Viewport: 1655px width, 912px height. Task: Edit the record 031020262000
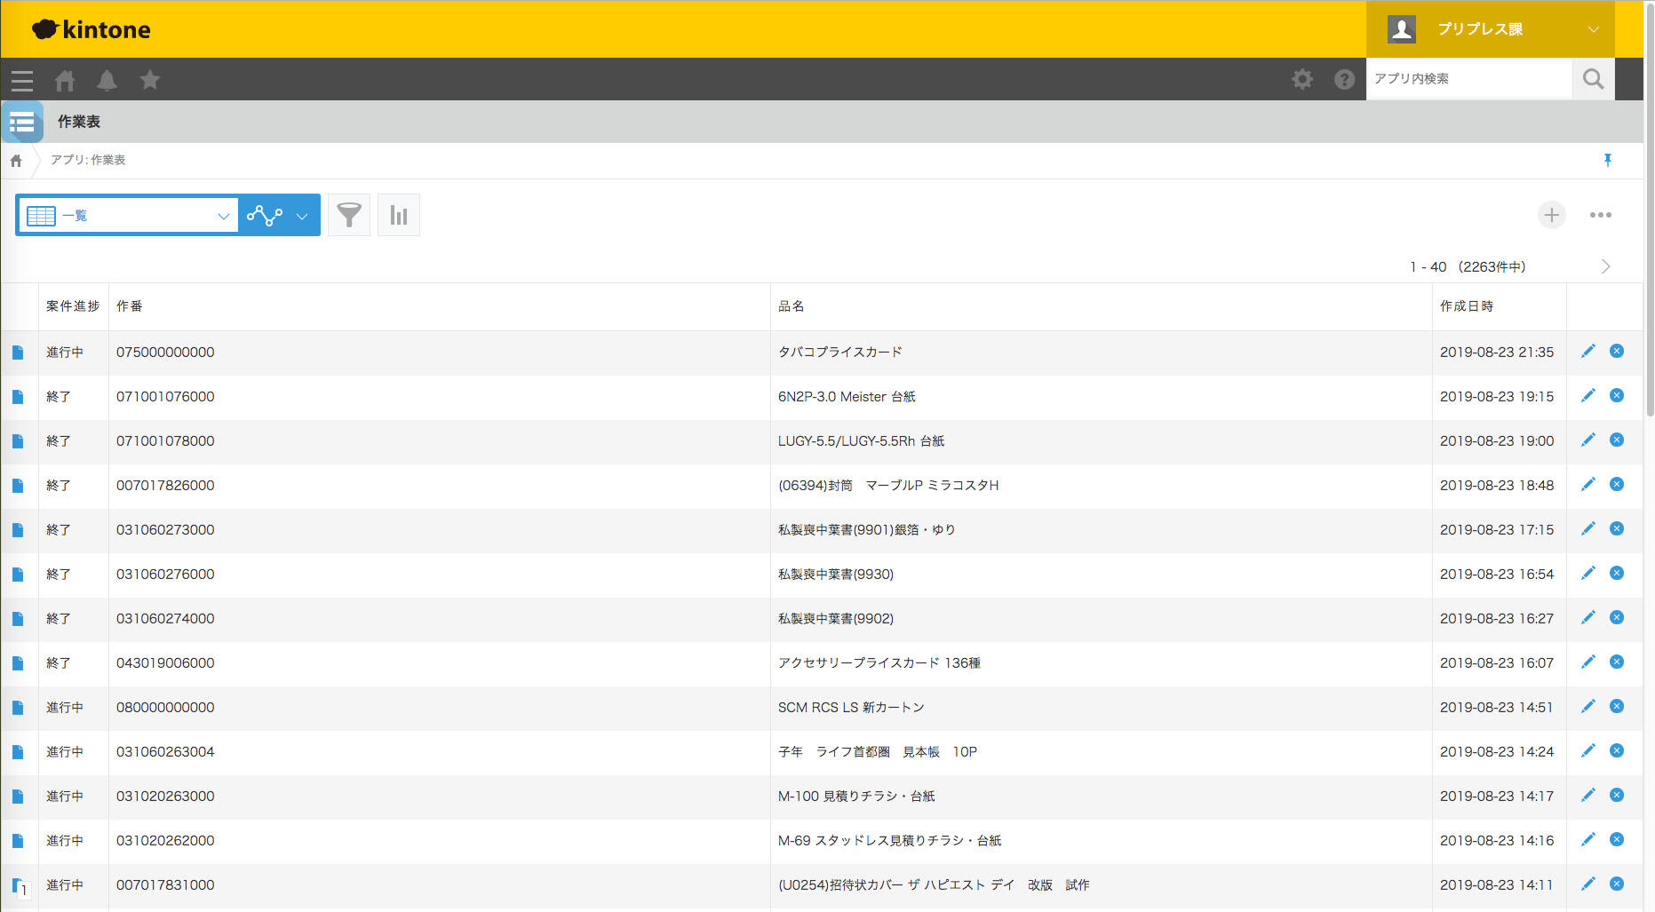(1588, 840)
